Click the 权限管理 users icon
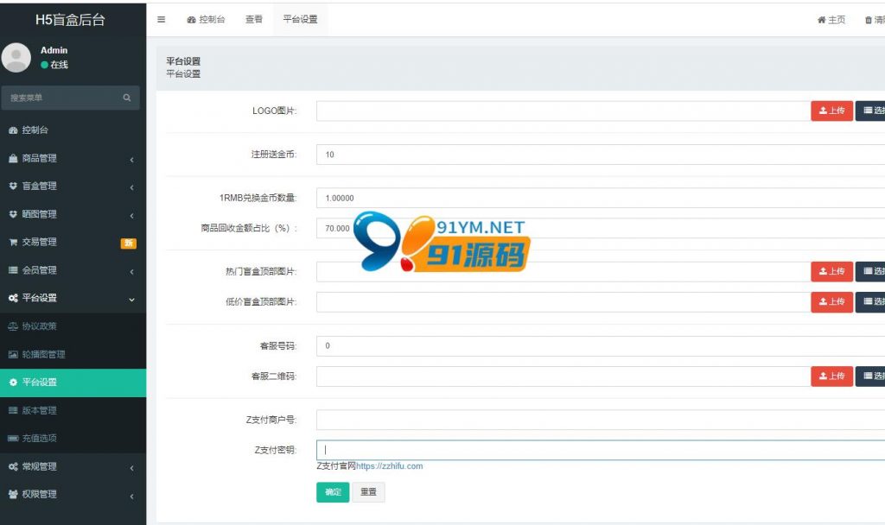The height and width of the screenshot is (525, 885). point(13,494)
